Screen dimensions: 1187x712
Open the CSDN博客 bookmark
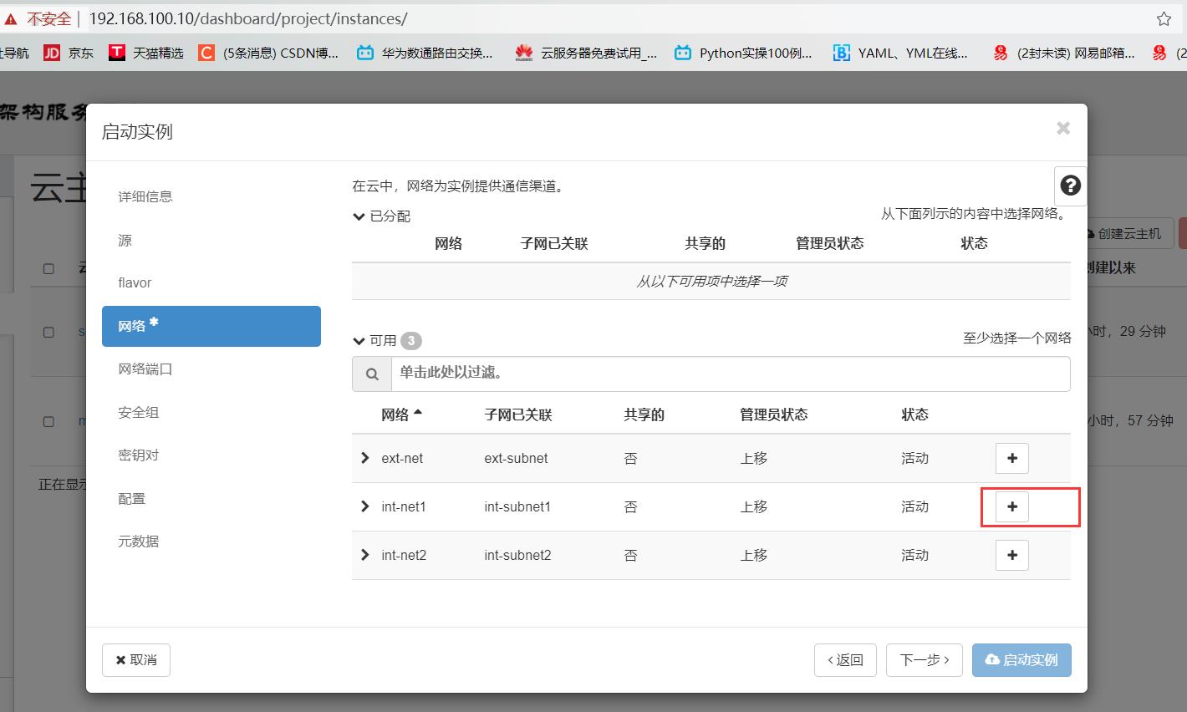(268, 53)
